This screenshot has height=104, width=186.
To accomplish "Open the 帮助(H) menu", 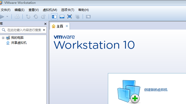I will [83, 10].
